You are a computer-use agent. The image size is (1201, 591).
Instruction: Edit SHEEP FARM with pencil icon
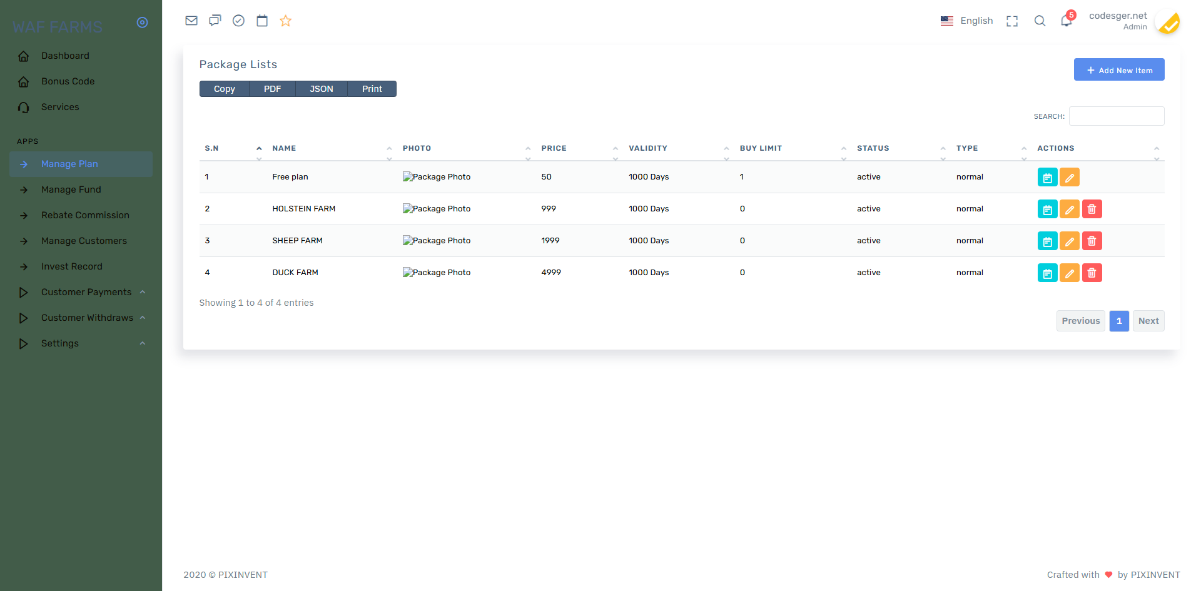point(1070,241)
